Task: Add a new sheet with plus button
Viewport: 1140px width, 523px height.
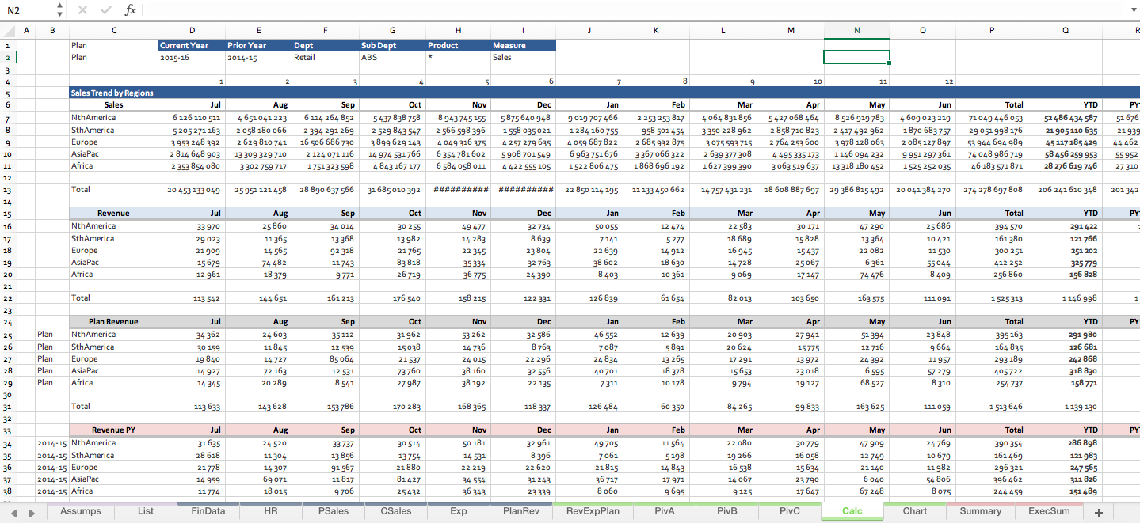Action: [1098, 513]
